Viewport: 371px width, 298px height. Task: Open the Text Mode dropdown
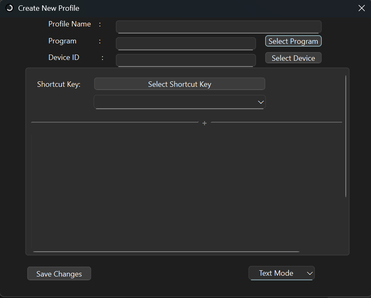[282, 273]
